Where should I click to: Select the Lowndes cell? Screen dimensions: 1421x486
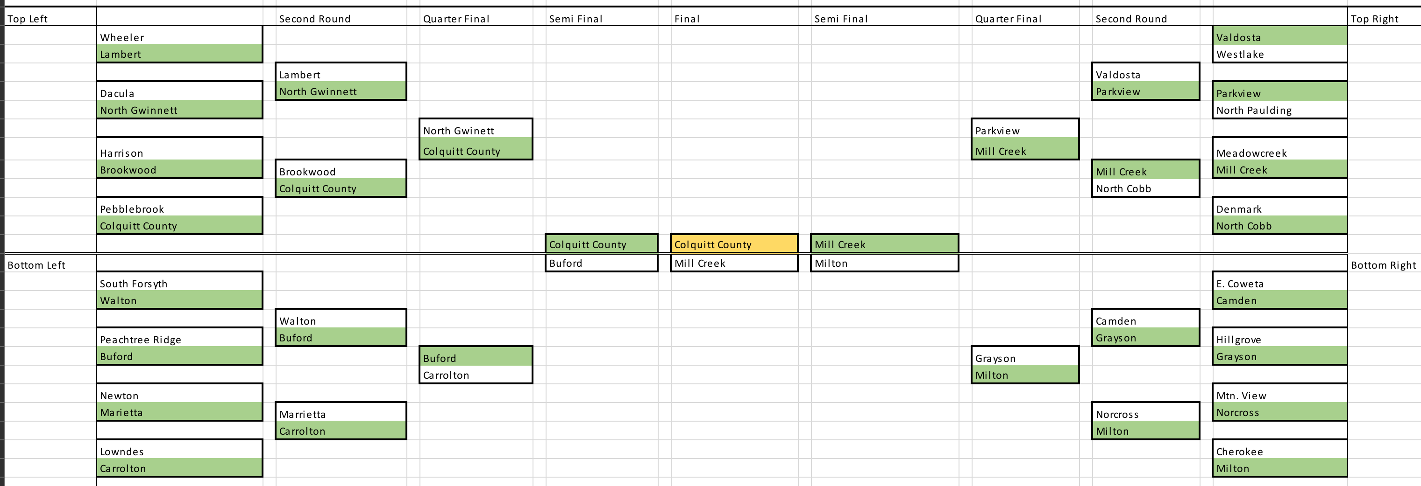pos(179,451)
